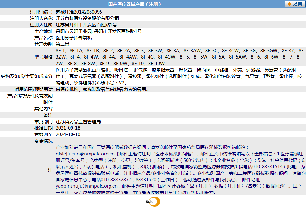Click the 备注 label
The width and height of the screenshot is (307, 208).
click(x=48, y=115)
